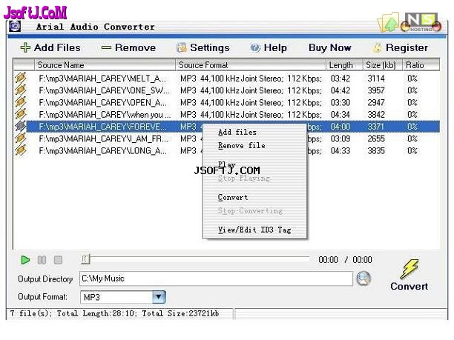The image size is (454, 340).
Task: Click the Arial Audio Converter title bar icon
Action: point(15,27)
